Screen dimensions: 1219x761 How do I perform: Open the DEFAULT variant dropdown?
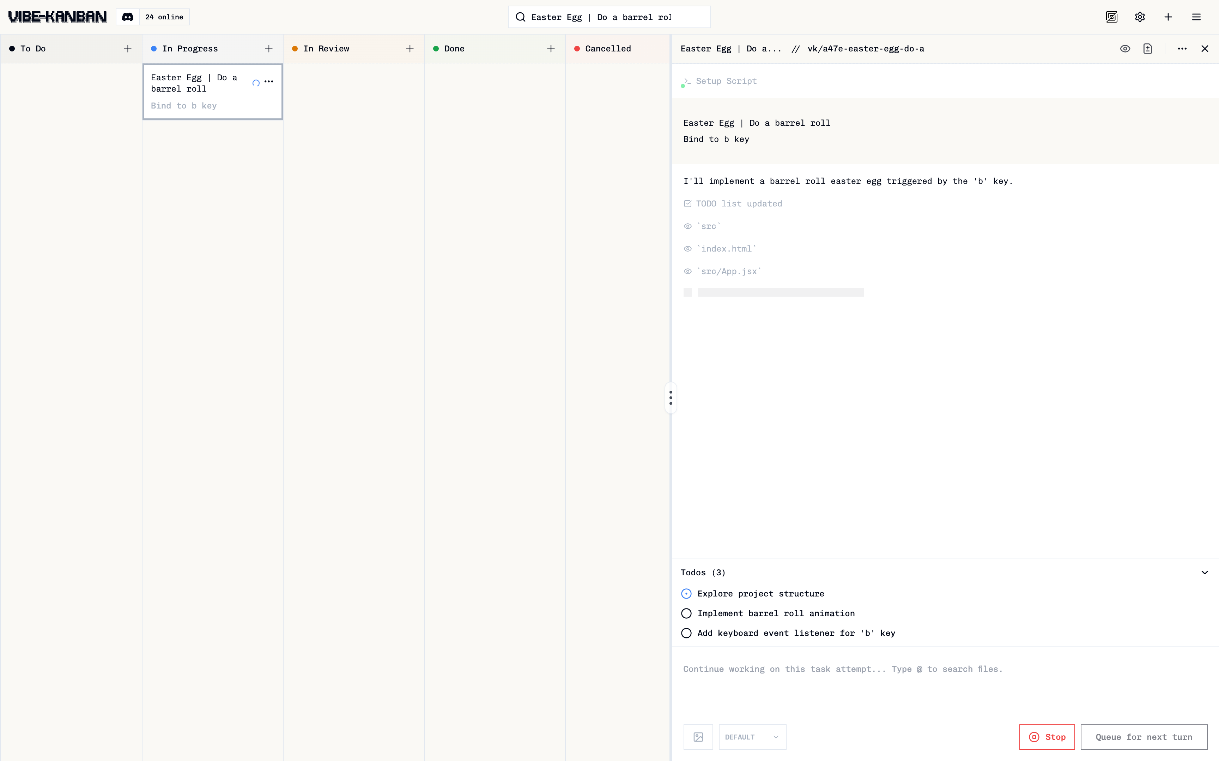[752, 737]
